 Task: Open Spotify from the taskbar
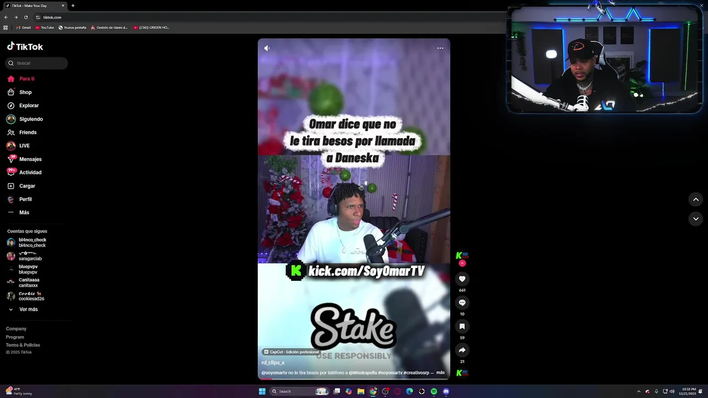click(x=434, y=391)
